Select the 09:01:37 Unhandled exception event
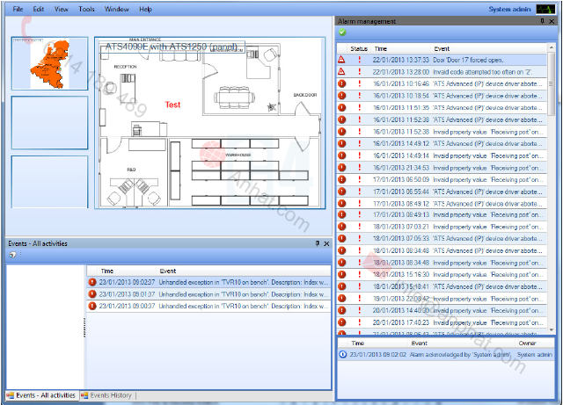This screenshot has height=405, width=563. 209,294
